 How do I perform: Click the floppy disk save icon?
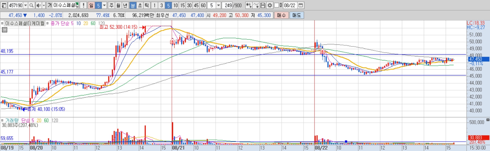click(x=263, y=5)
